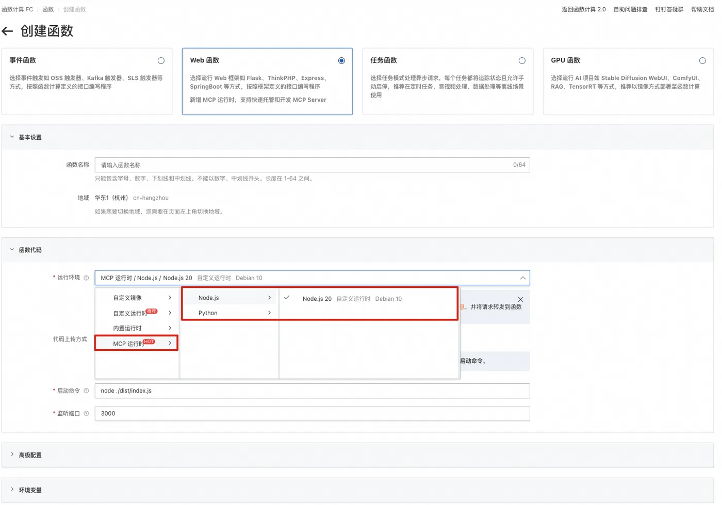The height and width of the screenshot is (505, 722).
Task: Open the 自定义运行时 submenu
Action: (x=137, y=313)
